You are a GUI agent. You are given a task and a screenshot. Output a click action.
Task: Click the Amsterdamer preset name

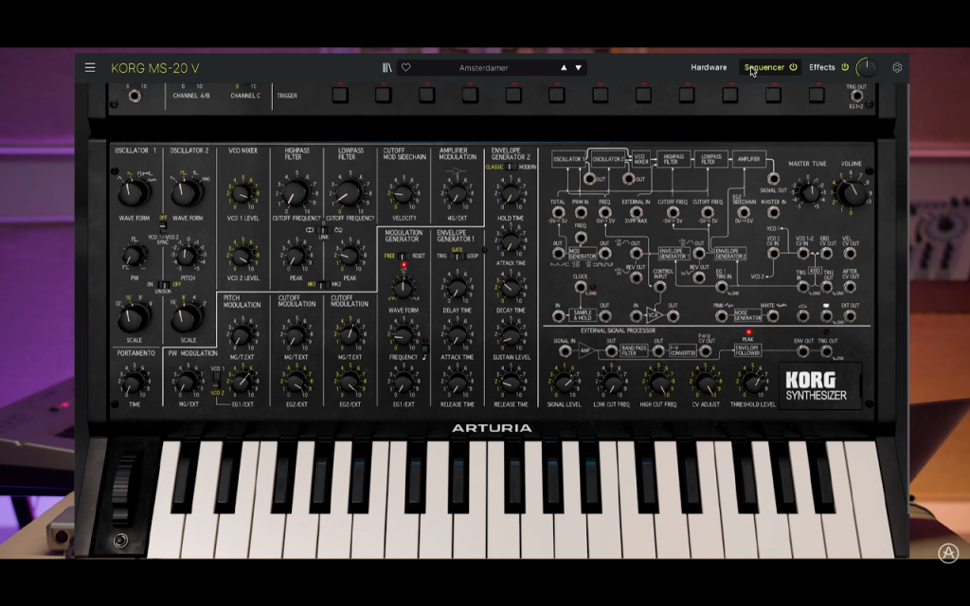[x=484, y=67]
